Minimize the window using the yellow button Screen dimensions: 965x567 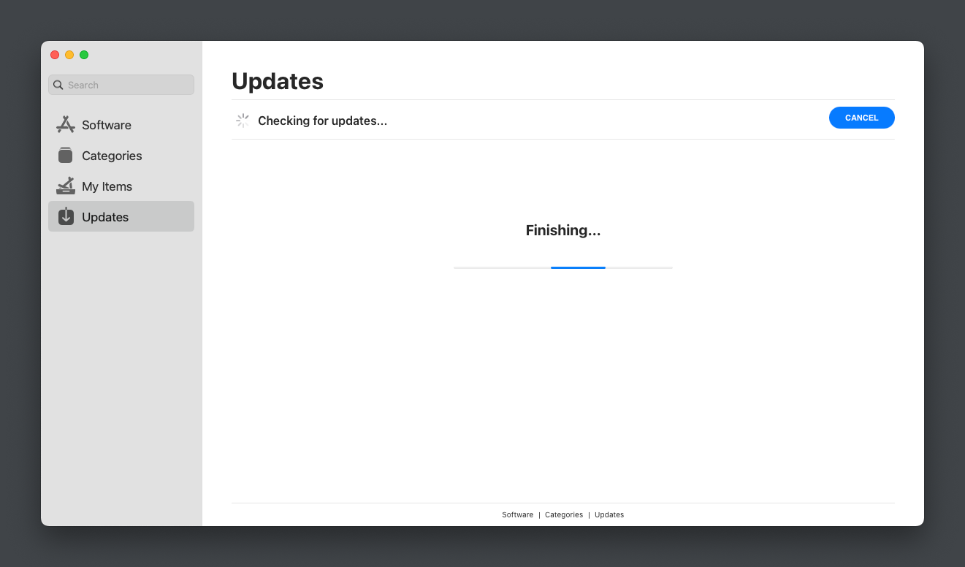pyautogui.click(x=69, y=55)
